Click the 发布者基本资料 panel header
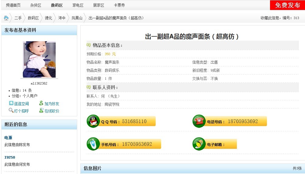Image resolution: width=305 pixels, height=174 pixels. point(39,30)
